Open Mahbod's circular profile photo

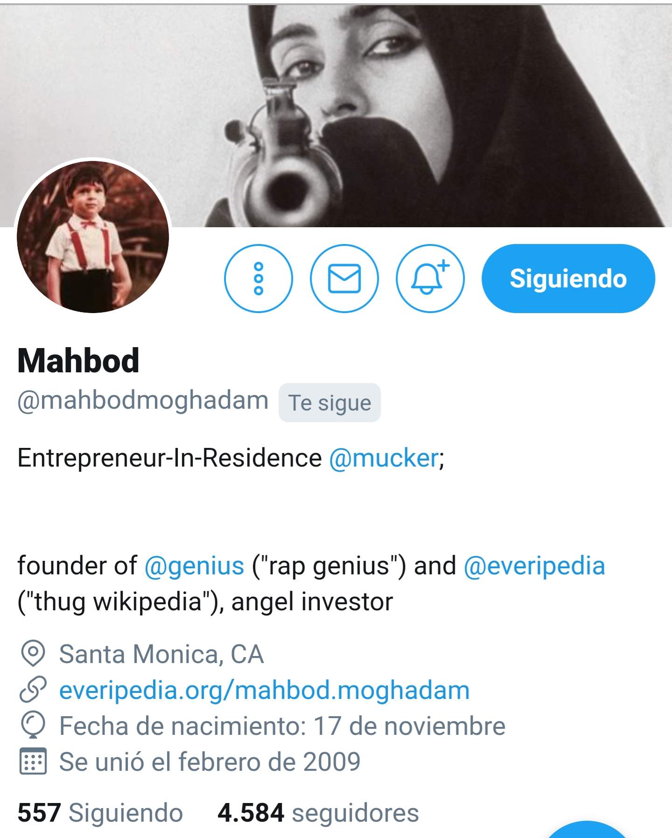tap(93, 237)
